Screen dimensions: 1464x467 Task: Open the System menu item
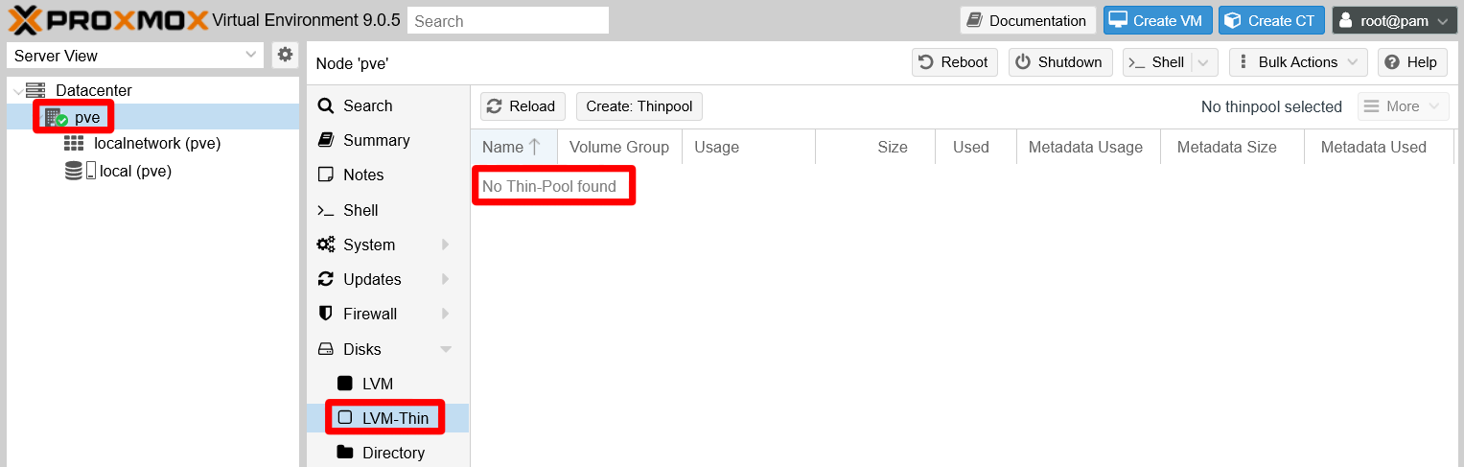387,245
